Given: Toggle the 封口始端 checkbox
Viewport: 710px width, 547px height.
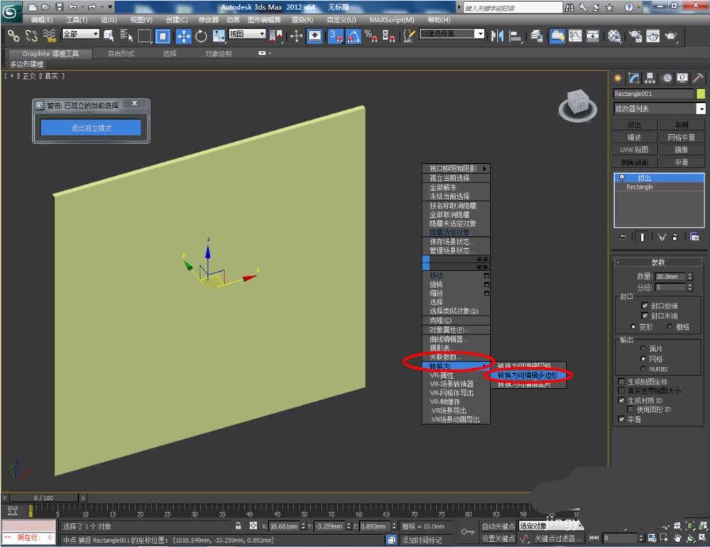Looking at the screenshot, I should click(645, 305).
